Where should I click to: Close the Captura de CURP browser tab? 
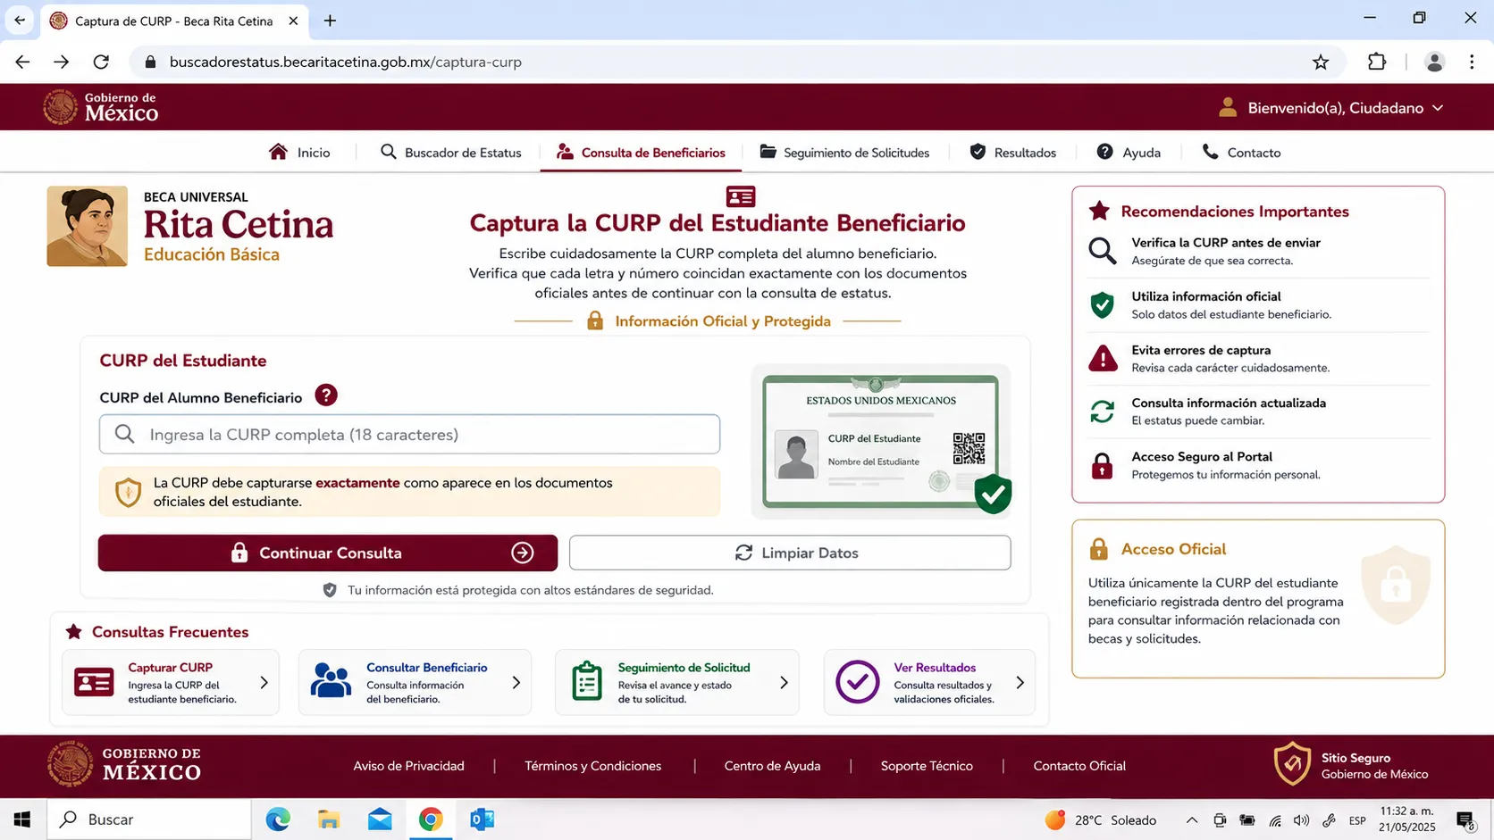pyautogui.click(x=293, y=21)
